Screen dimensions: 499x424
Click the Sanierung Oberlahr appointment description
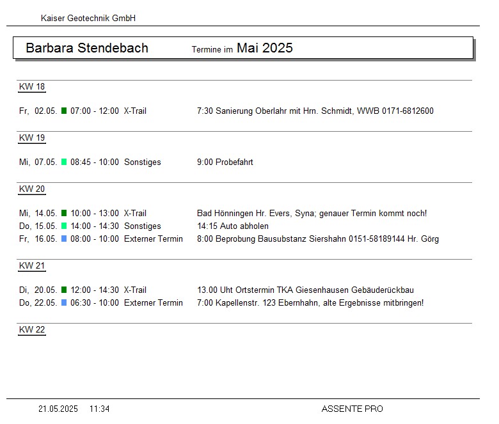point(315,111)
